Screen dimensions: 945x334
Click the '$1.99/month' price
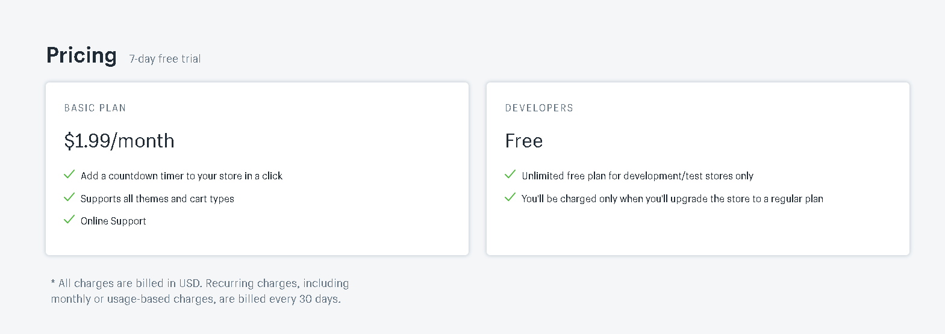(x=119, y=141)
